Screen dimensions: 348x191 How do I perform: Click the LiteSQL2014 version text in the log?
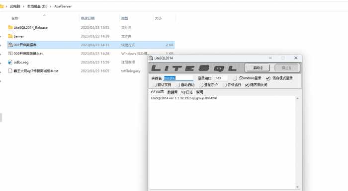click(x=184, y=98)
